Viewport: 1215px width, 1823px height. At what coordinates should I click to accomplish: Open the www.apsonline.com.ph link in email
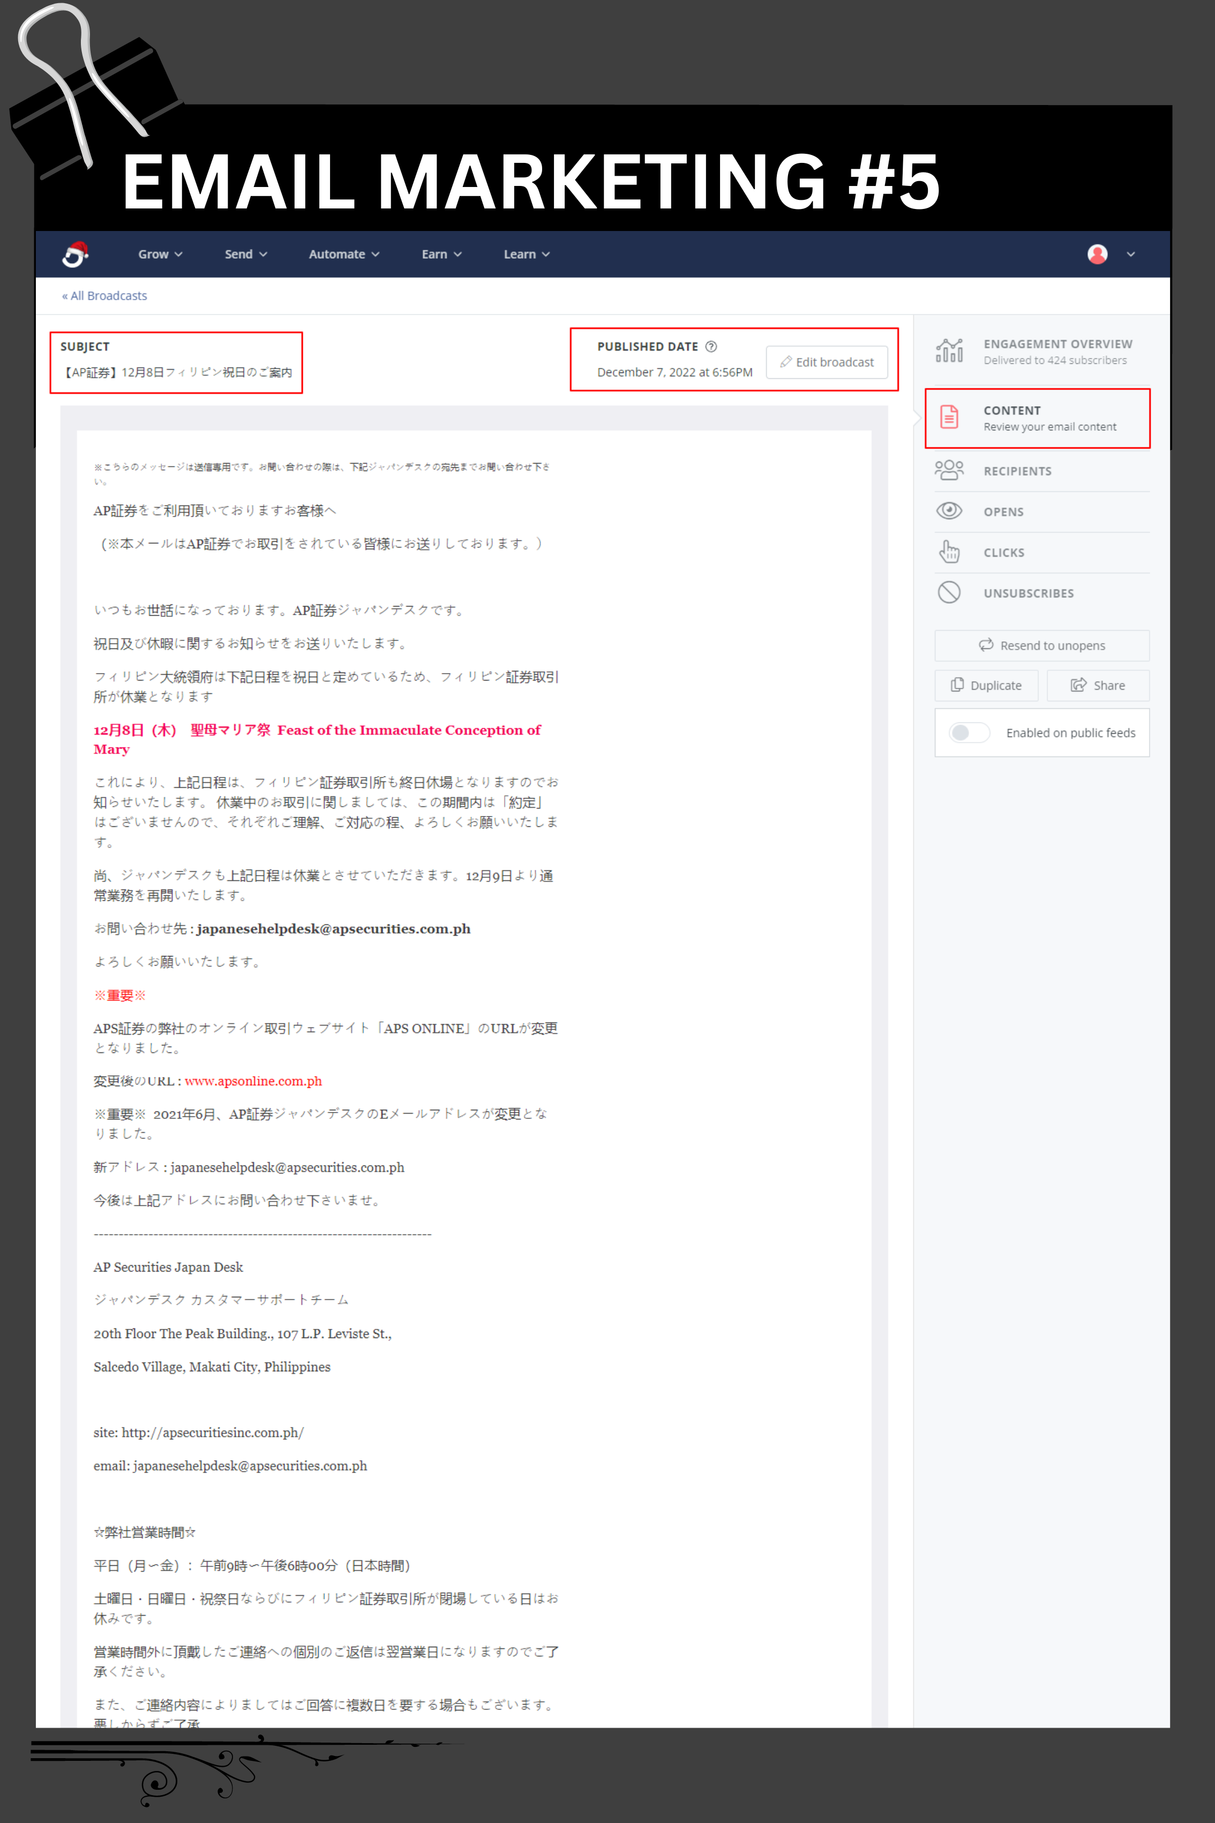point(253,1080)
